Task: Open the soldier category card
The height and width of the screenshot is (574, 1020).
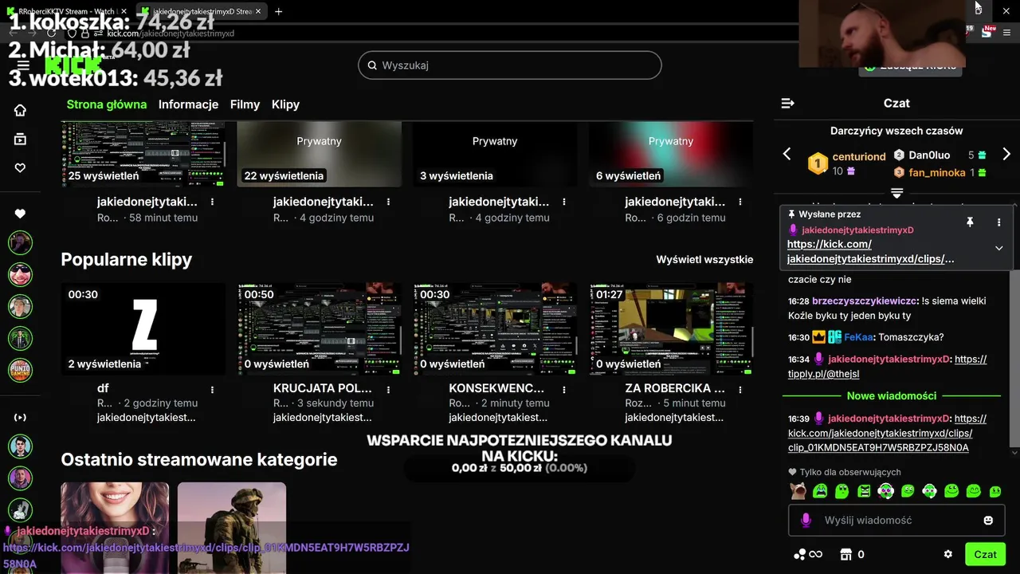Action: pyautogui.click(x=232, y=526)
